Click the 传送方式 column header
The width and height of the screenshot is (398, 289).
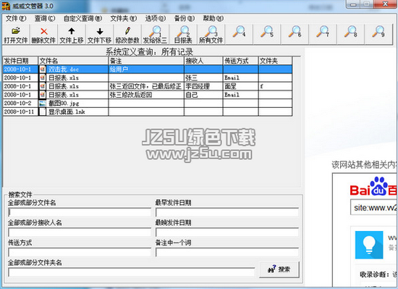click(241, 61)
